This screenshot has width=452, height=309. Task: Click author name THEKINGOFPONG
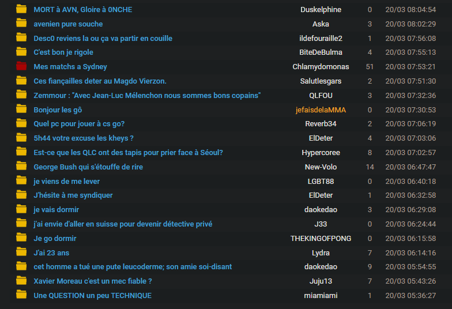coord(321,238)
